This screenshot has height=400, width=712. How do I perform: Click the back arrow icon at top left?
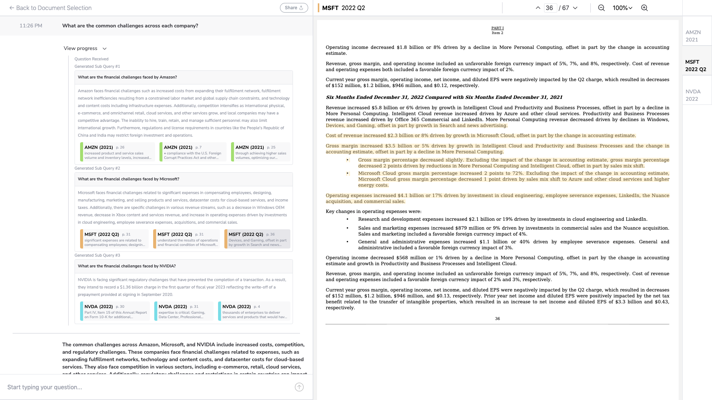tap(12, 8)
